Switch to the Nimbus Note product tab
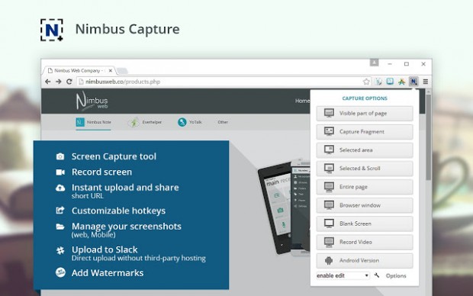This screenshot has height=296, width=473. 94,122
